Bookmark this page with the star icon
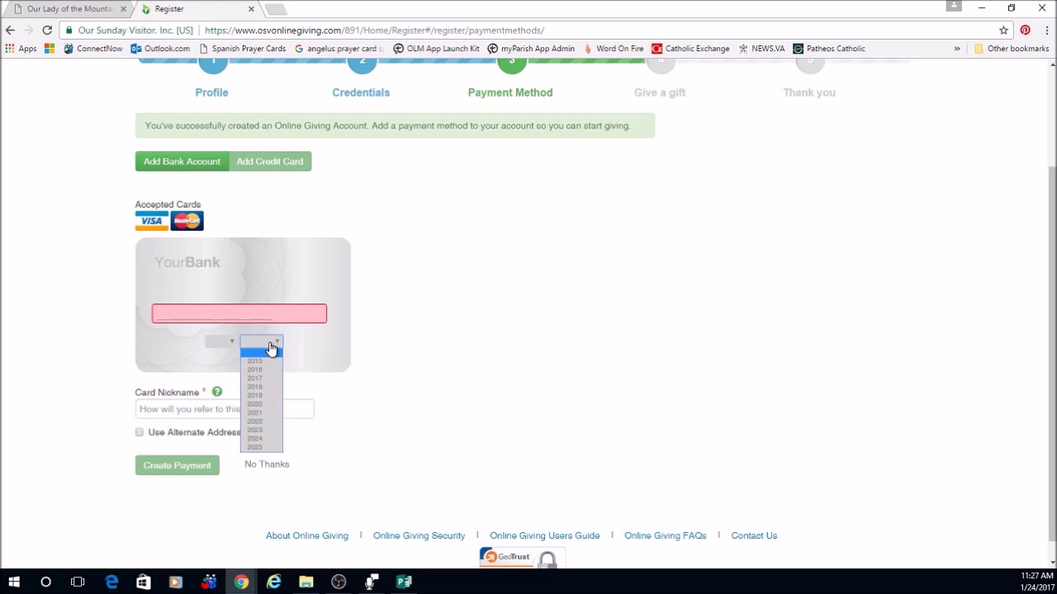This screenshot has height=594, width=1057. 1003,31
